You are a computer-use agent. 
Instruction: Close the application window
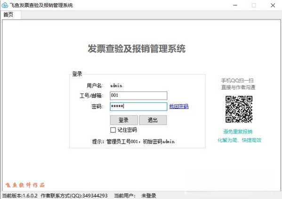point(273,5)
